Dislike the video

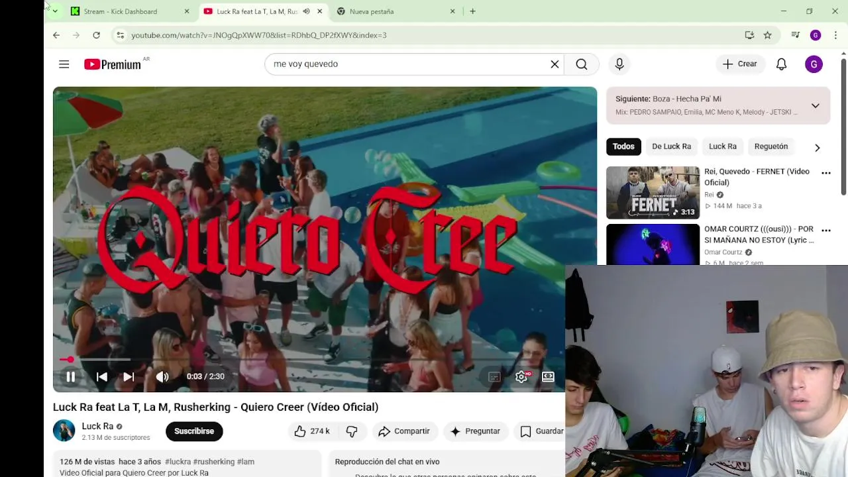[x=352, y=431]
